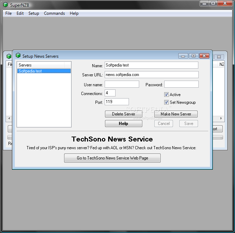This screenshot has width=235, height=233.
Task: Minimize the Setup News Servers dialog
Action: tap(183, 56)
